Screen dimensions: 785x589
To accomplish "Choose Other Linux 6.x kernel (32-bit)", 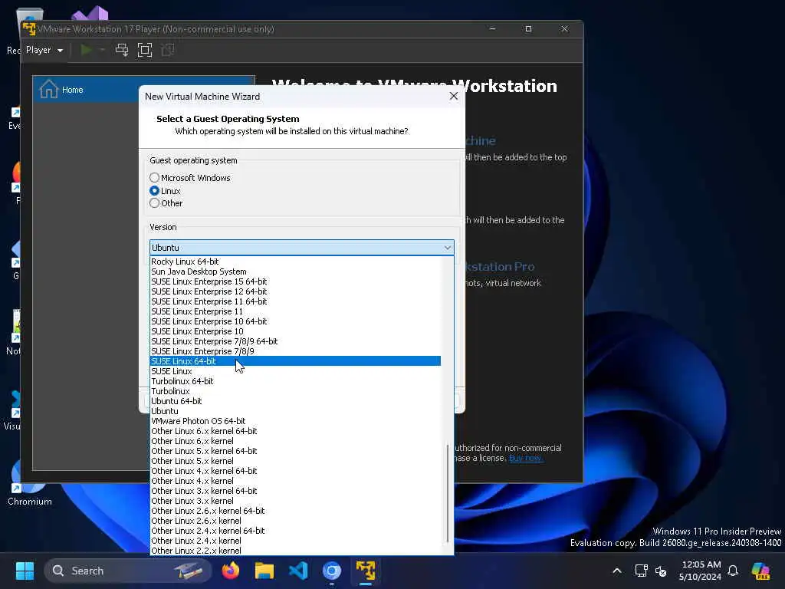I will pyautogui.click(x=295, y=441).
